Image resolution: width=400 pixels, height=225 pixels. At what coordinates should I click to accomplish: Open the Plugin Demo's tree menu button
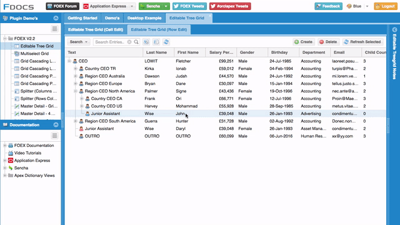(x=54, y=29)
